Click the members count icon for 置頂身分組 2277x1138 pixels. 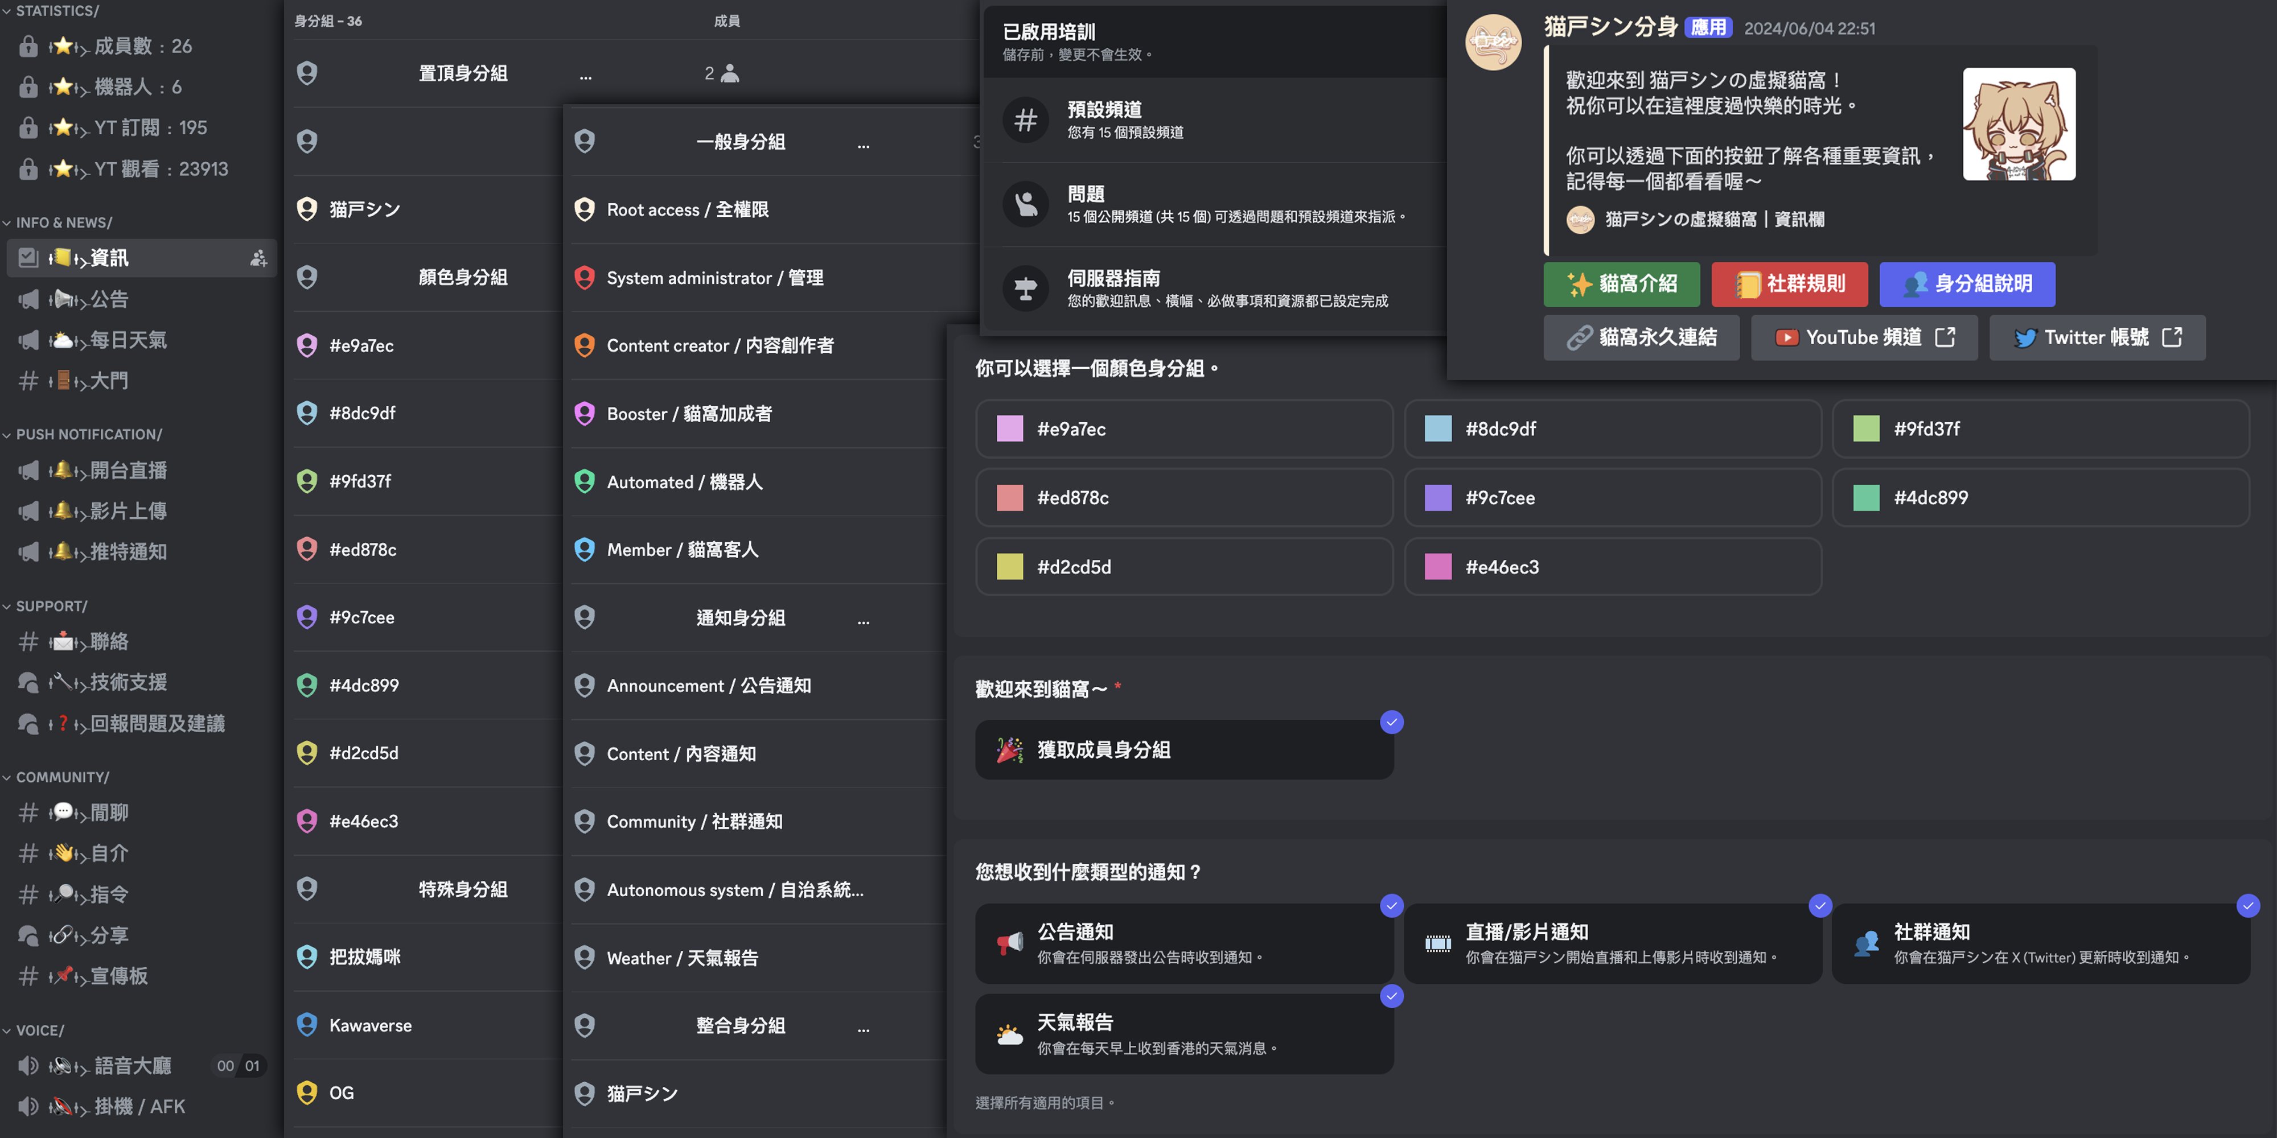point(729,73)
